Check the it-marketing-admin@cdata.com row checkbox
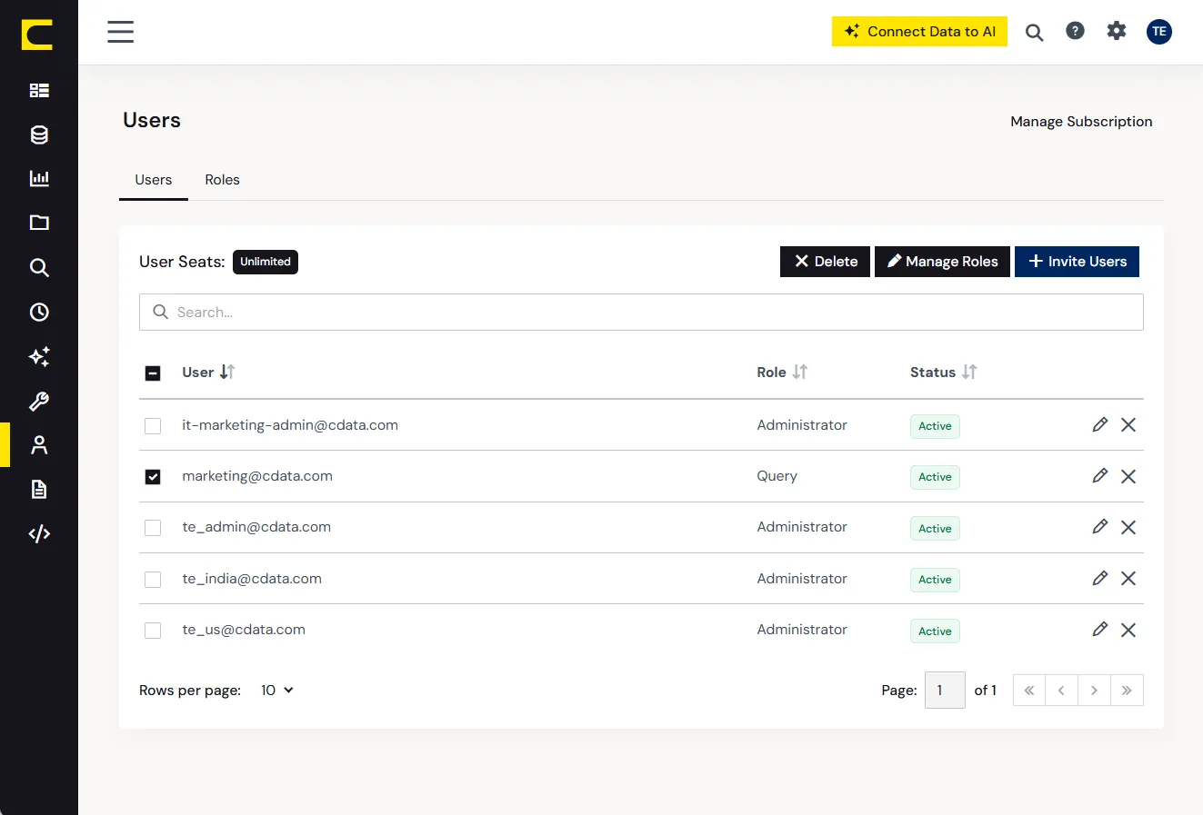The image size is (1203, 815). click(x=153, y=425)
